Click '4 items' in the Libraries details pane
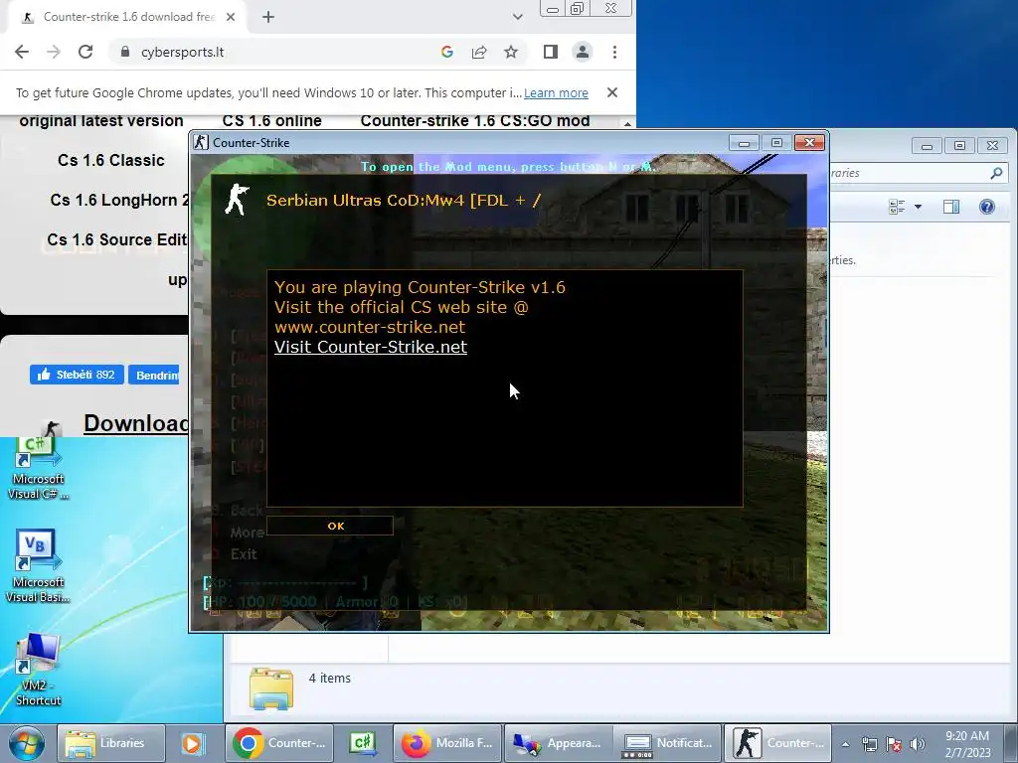The image size is (1018, 763). click(x=330, y=678)
